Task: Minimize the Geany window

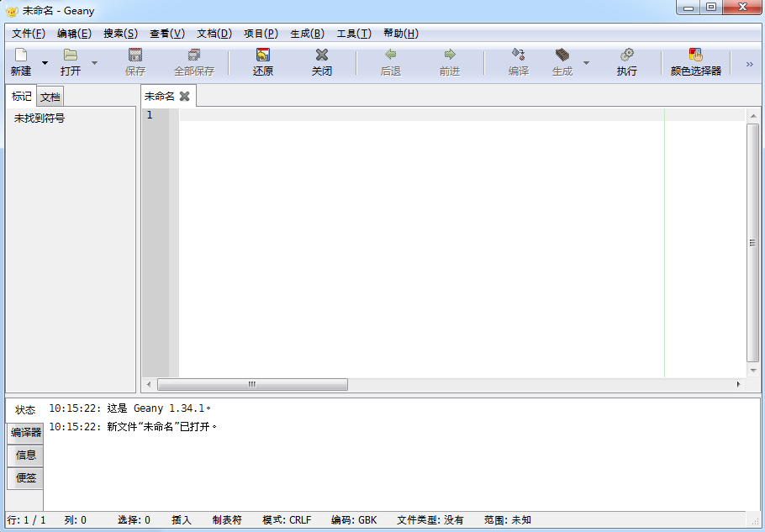Action: click(x=688, y=8)
